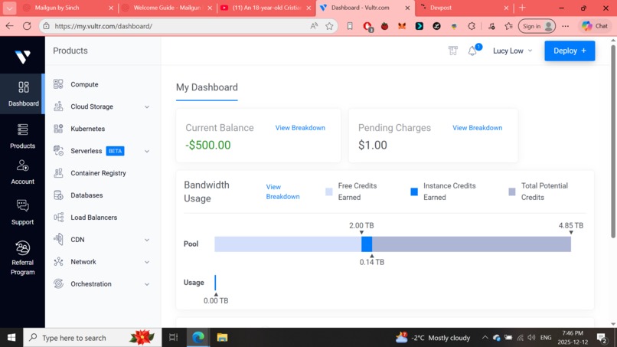Open the taskbar clock and date
This screenshot has height=347, width=617.
click(x=573, y=338)
